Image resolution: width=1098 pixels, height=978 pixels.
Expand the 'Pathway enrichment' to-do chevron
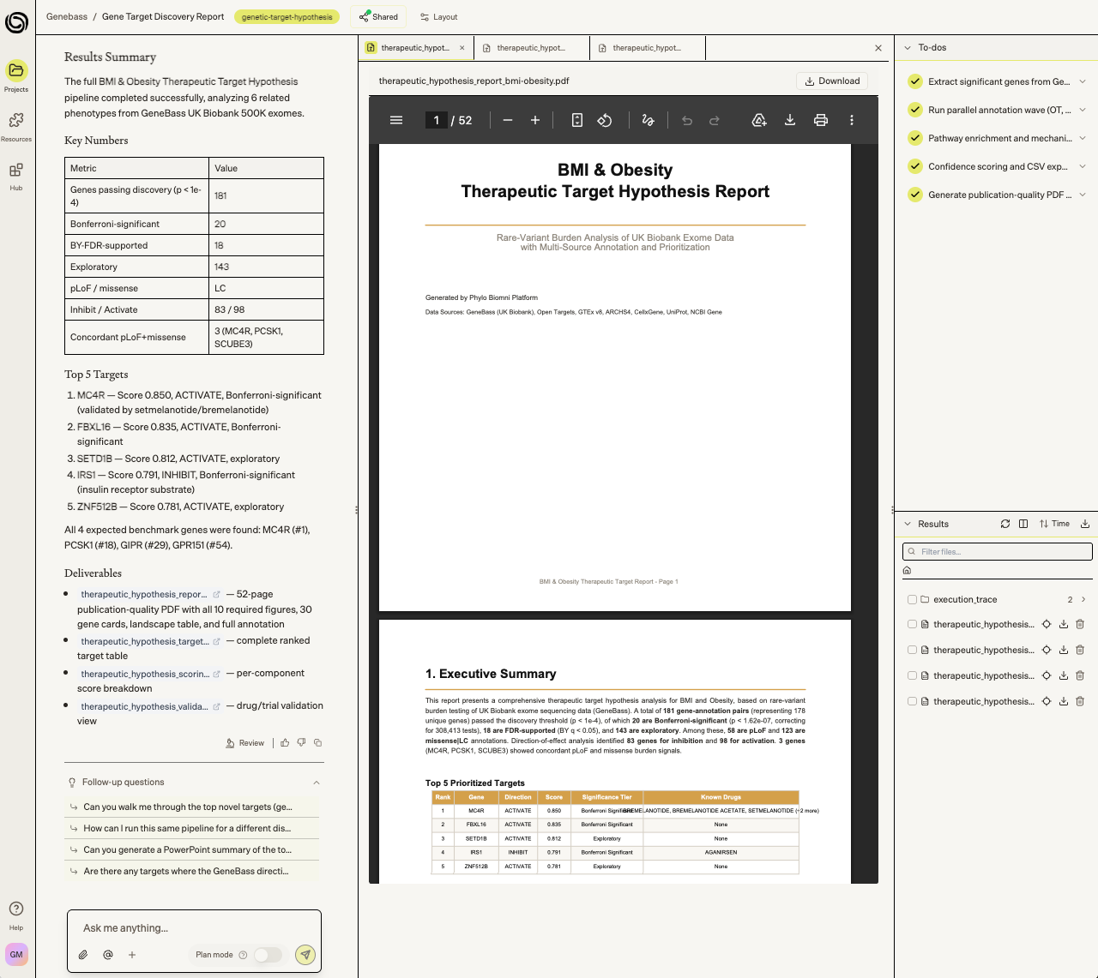(1083, 138)
